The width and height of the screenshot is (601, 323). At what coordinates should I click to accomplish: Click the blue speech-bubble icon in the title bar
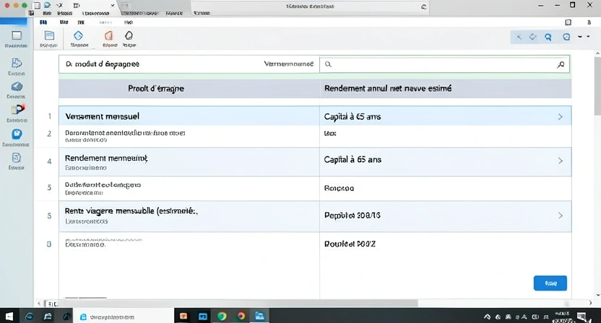(x=47, y=5)
